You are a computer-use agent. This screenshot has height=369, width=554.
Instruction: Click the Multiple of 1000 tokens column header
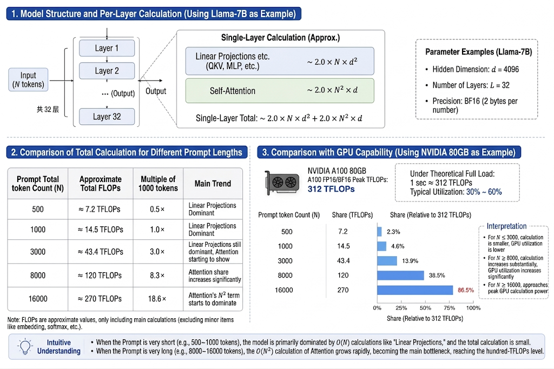[158, 184]
